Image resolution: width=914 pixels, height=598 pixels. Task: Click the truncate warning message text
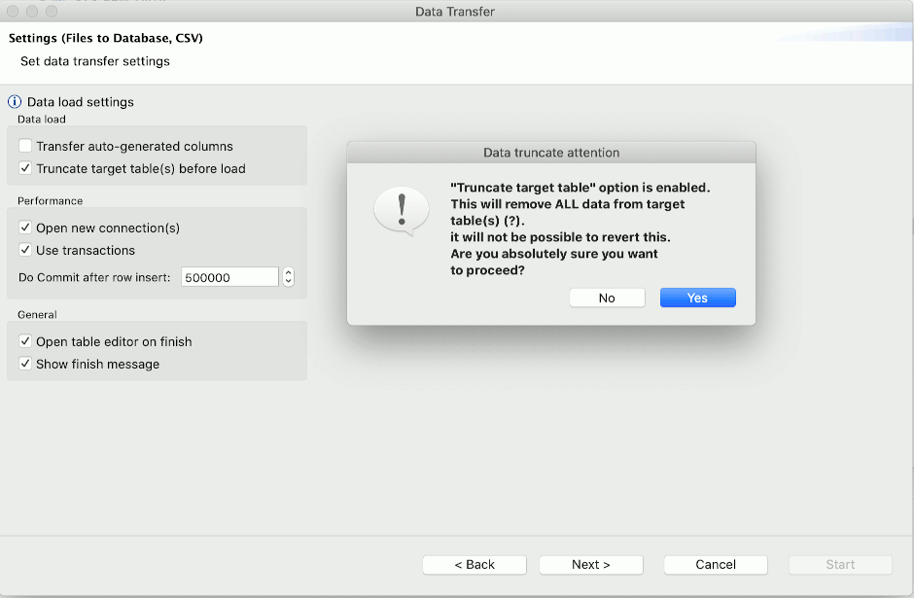(x=580, y=229)
